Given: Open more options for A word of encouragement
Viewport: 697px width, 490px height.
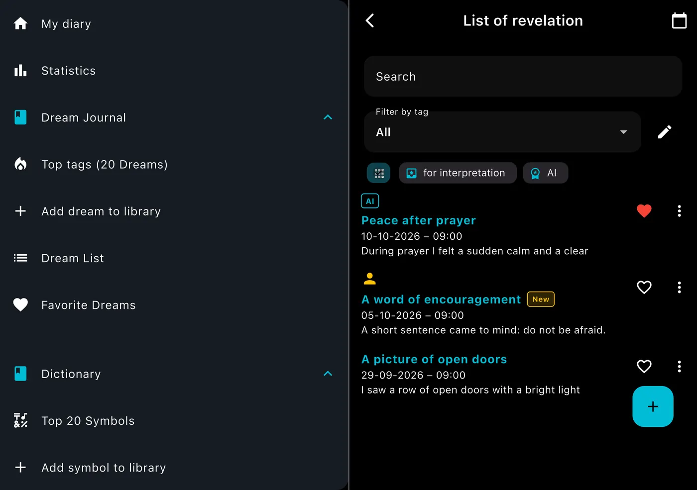Looking at the screenshot, I should [679, 287].
